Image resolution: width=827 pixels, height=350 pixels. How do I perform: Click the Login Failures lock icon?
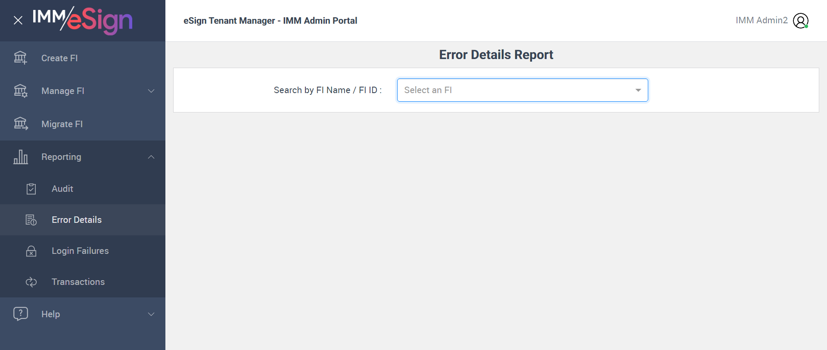[31, 251]
